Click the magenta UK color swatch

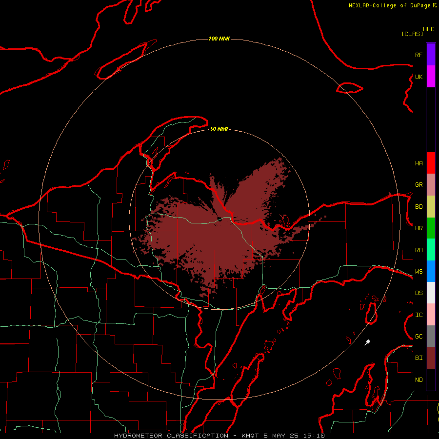pos(431,77)
